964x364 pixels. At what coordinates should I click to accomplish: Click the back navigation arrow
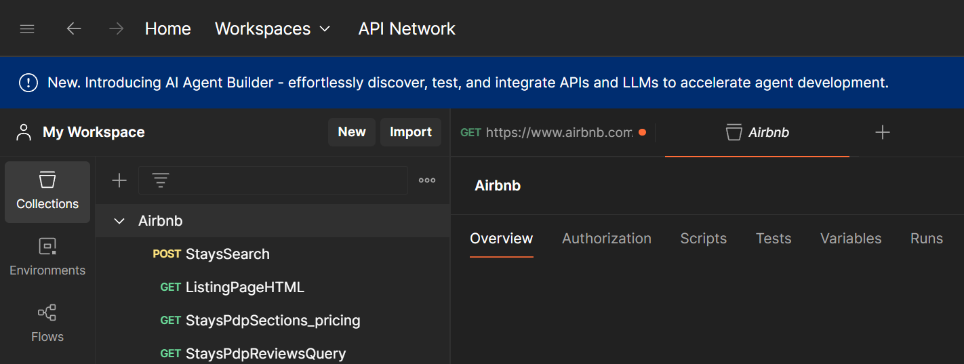click(74, 29)
